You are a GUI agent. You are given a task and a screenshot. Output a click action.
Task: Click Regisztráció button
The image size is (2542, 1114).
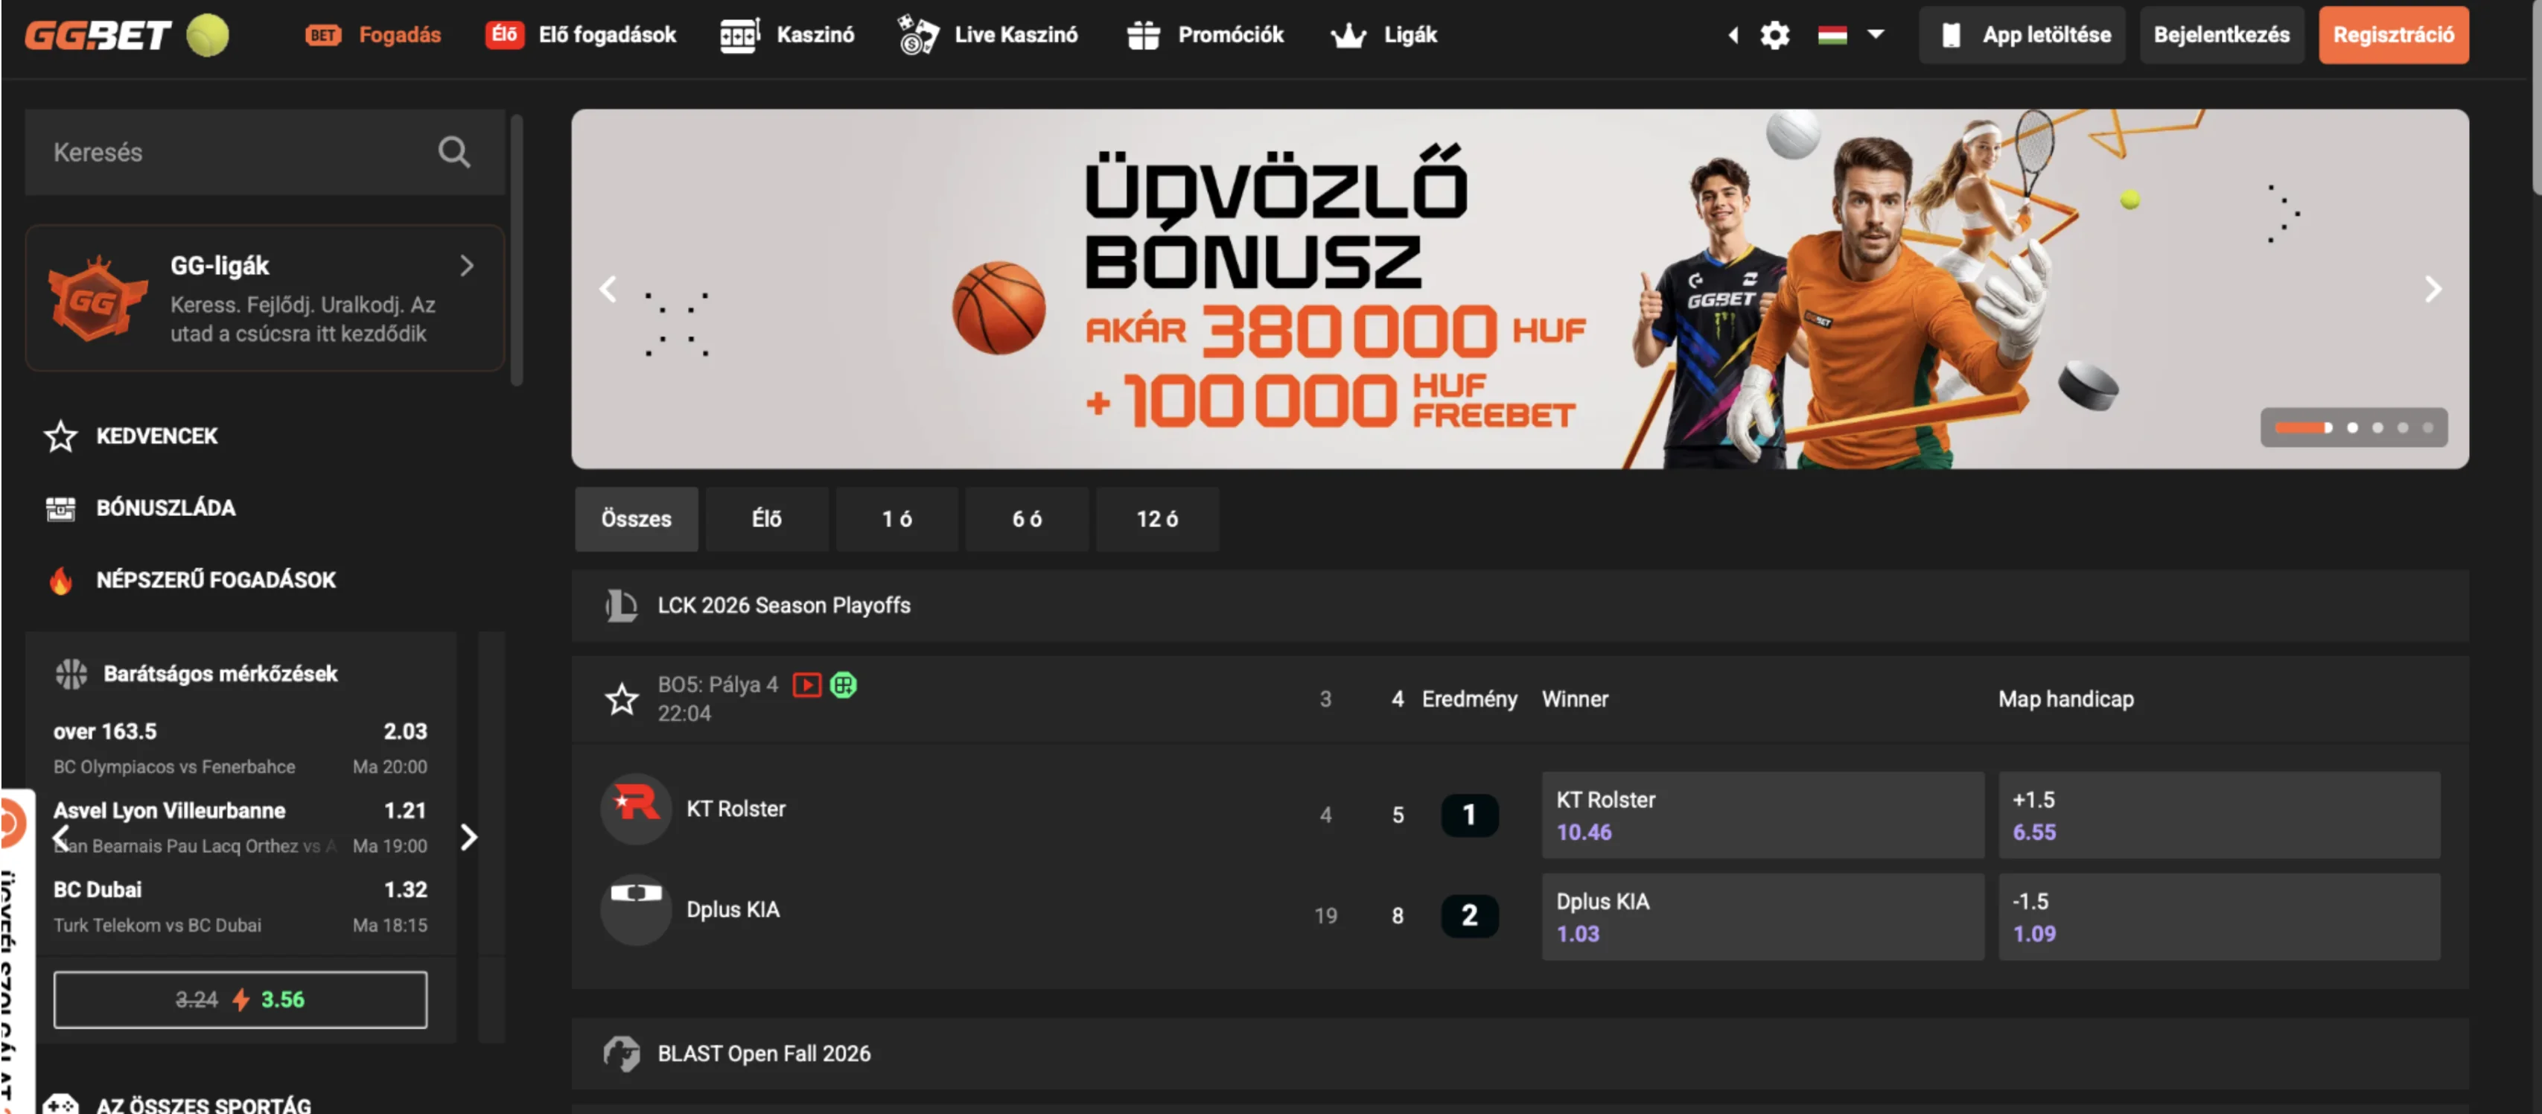[x=2393, y=36]
